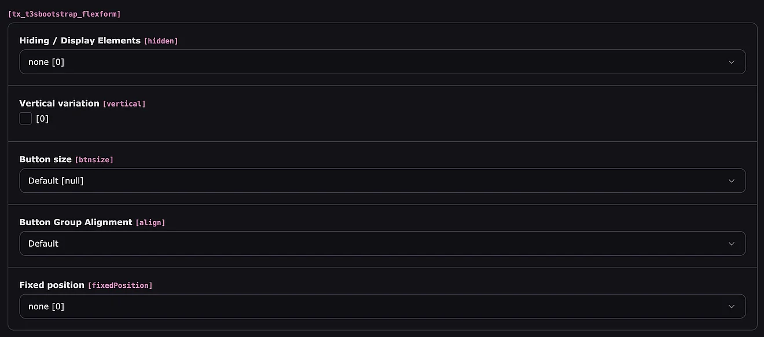Image resolution: width=764 pixels, height=337 pixels.
Task: Click the 'Button size' field label
Action: point(46,159)
